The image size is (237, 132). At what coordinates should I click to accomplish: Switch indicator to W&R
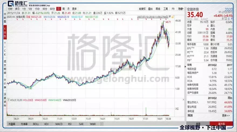93,124
